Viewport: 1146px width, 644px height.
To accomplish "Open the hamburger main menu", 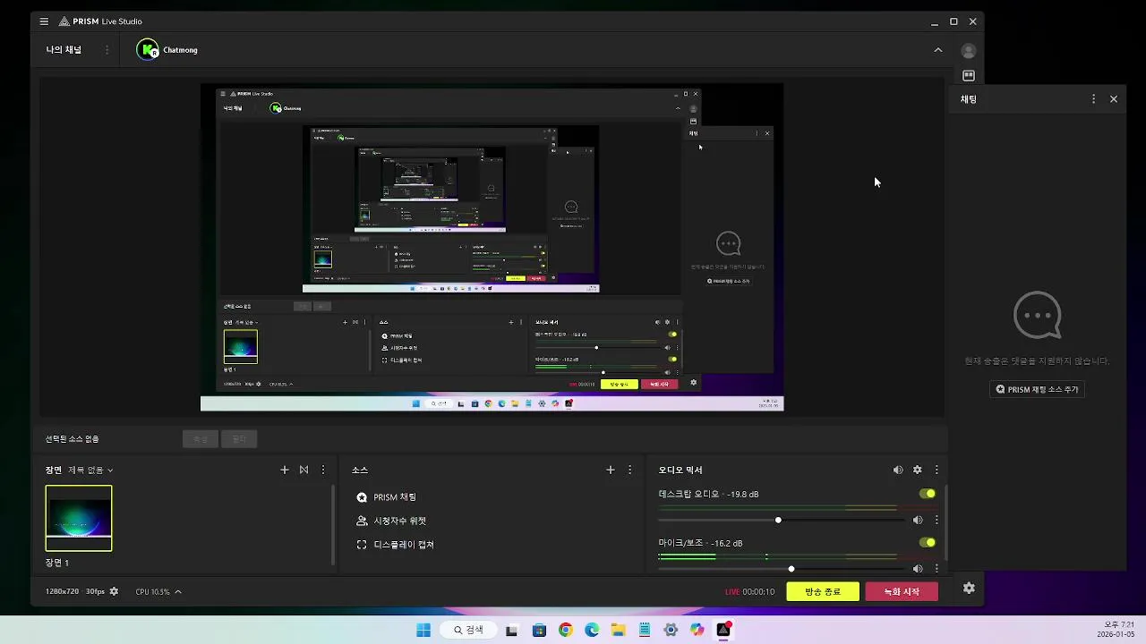I will click(44, 21).
